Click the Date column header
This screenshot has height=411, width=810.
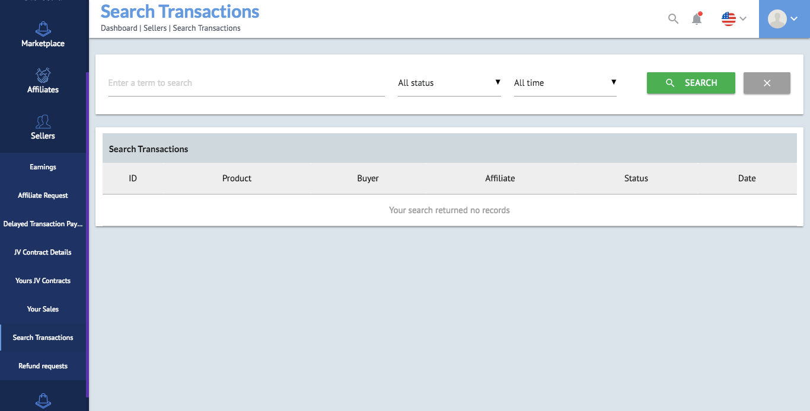[747, 178]
